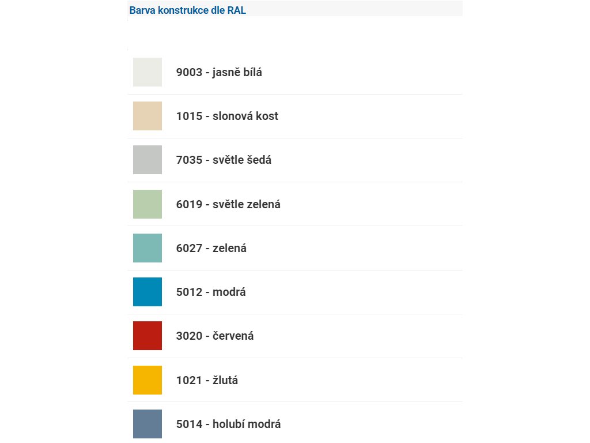This screenshot has width=590, height=443.
Task: Click the 6027 zelená color square
Action: [147, 248]
